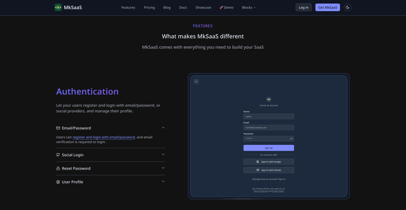
Task: Open the Blog nav link
Action: [167, 8]
